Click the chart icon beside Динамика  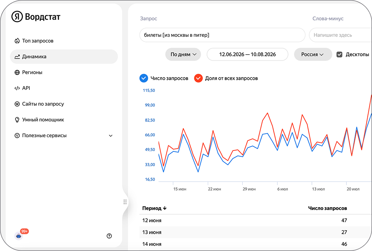click(x=17, y=57)
